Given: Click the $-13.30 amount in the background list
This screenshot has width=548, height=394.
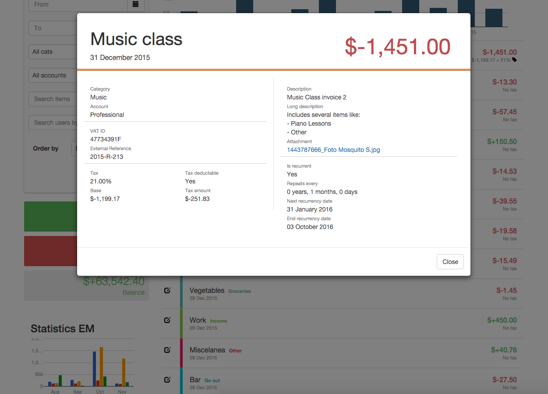Looking at the screenshot, I should 505,82.
